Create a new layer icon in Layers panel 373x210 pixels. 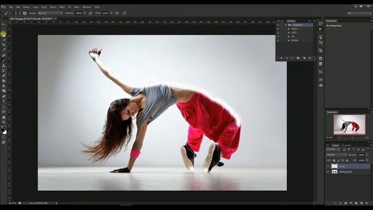361,203
